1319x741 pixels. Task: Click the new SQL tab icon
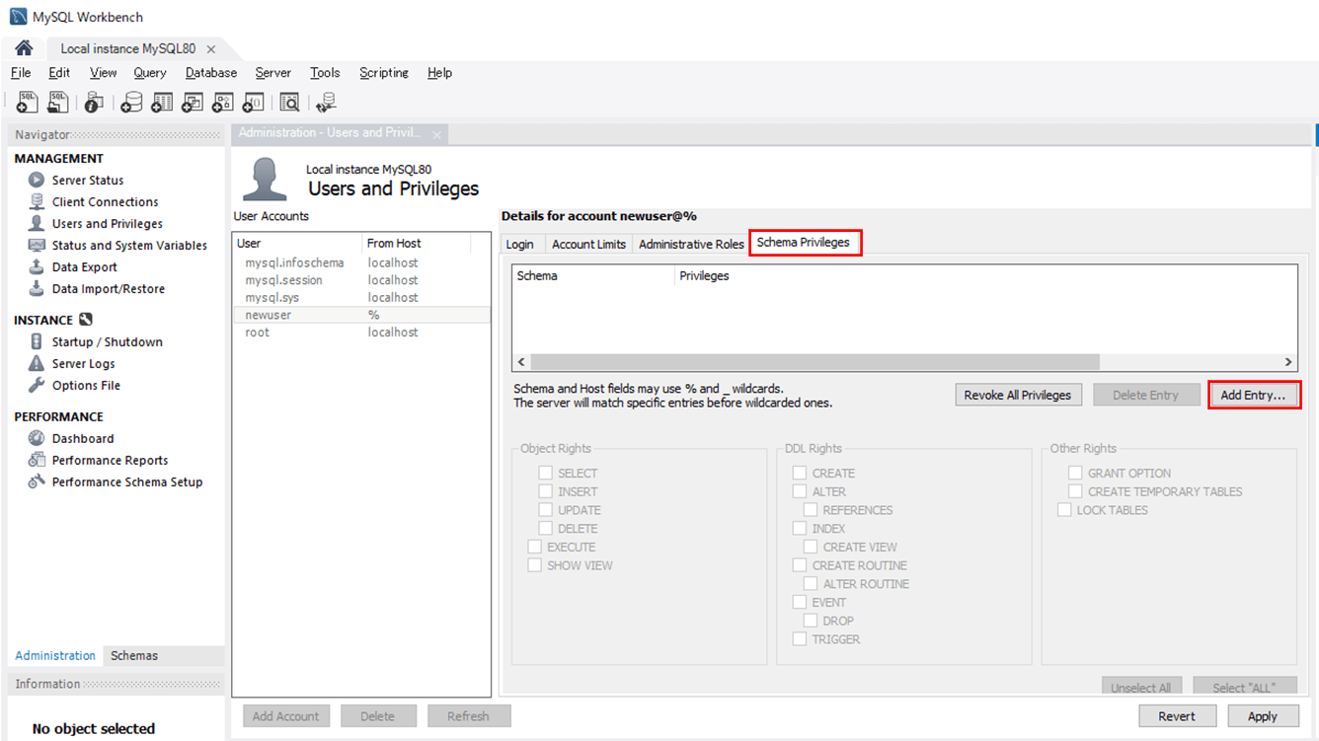point(28,102)
